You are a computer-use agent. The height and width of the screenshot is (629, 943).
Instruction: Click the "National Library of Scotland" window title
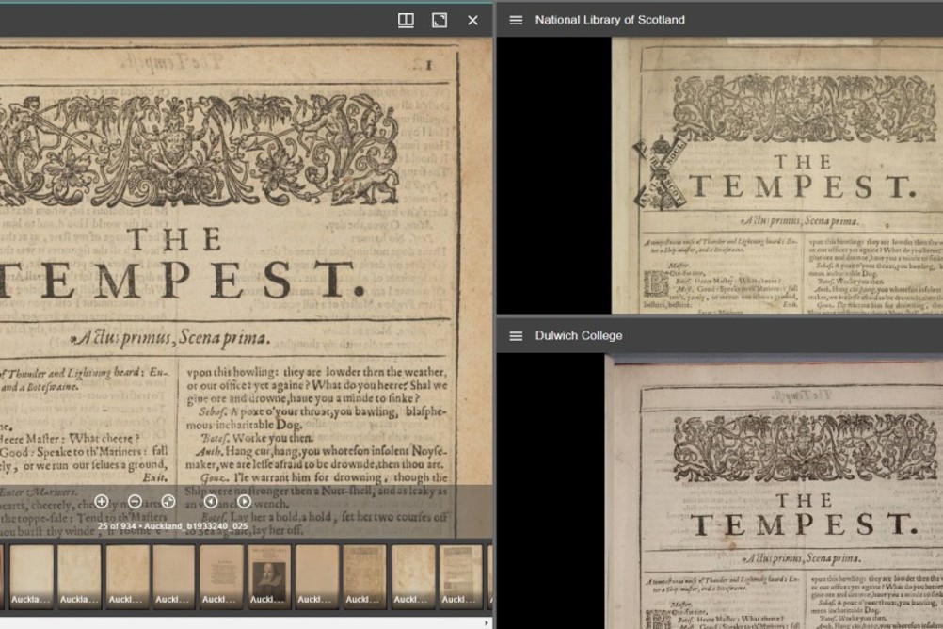point(610,20)
